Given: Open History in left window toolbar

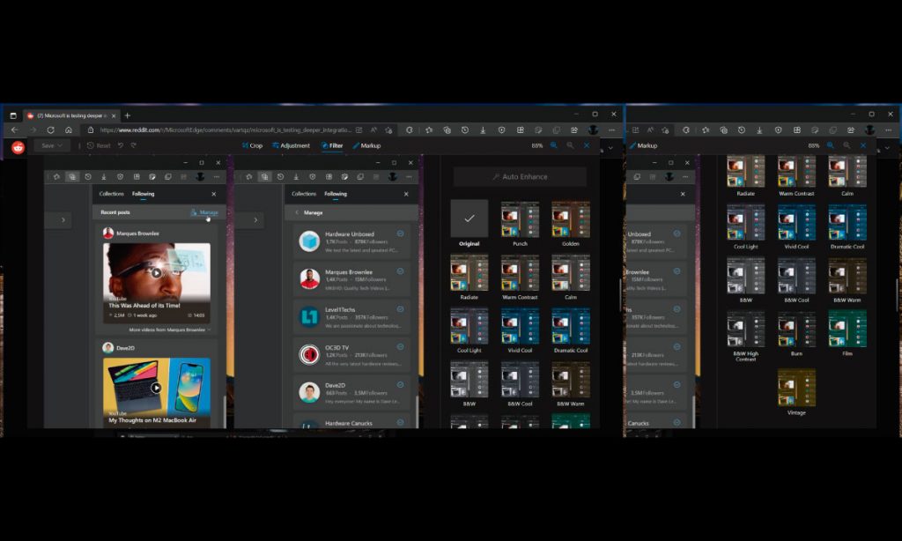Looking at the screenshot, I should [465, 130].
